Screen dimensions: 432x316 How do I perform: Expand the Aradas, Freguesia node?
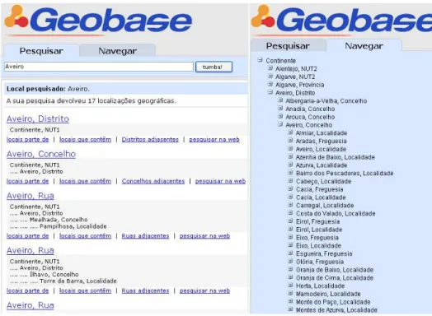[290, 141]
